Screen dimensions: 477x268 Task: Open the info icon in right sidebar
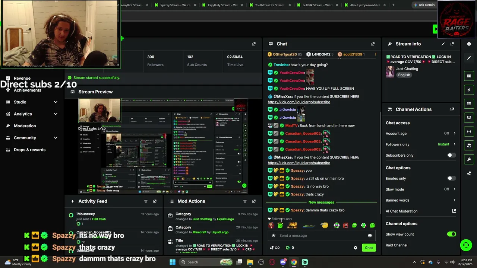469,44
